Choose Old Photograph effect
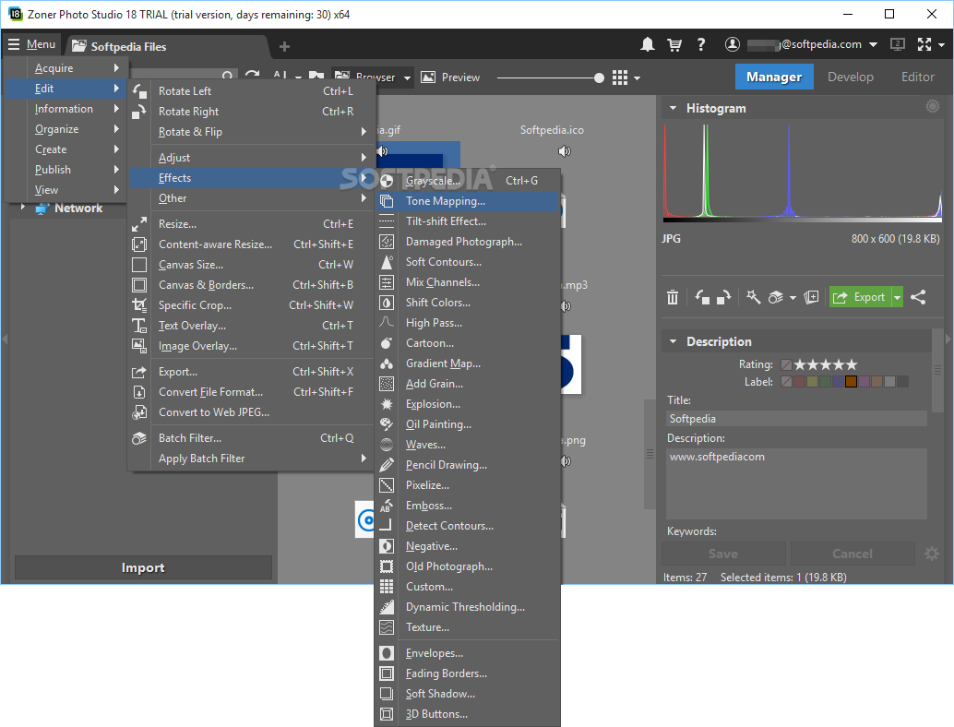954x727 pixels. click(467, 566)
